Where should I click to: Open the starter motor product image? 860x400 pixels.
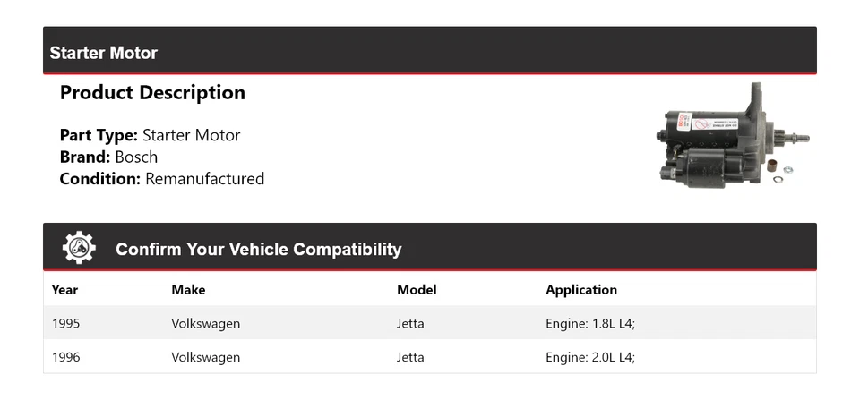tap(733, 137)
